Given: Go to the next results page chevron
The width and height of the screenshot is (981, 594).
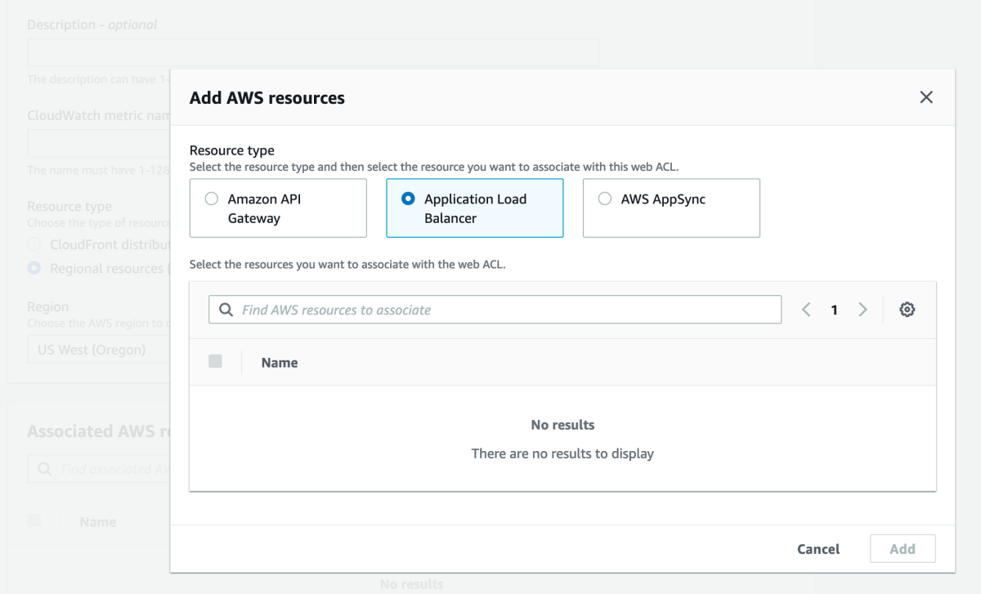Looking at the screenshot, I should click(862, 309).
